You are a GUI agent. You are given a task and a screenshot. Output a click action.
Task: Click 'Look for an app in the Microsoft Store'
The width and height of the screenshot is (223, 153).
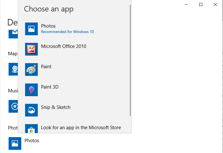[x=81, y=128]
